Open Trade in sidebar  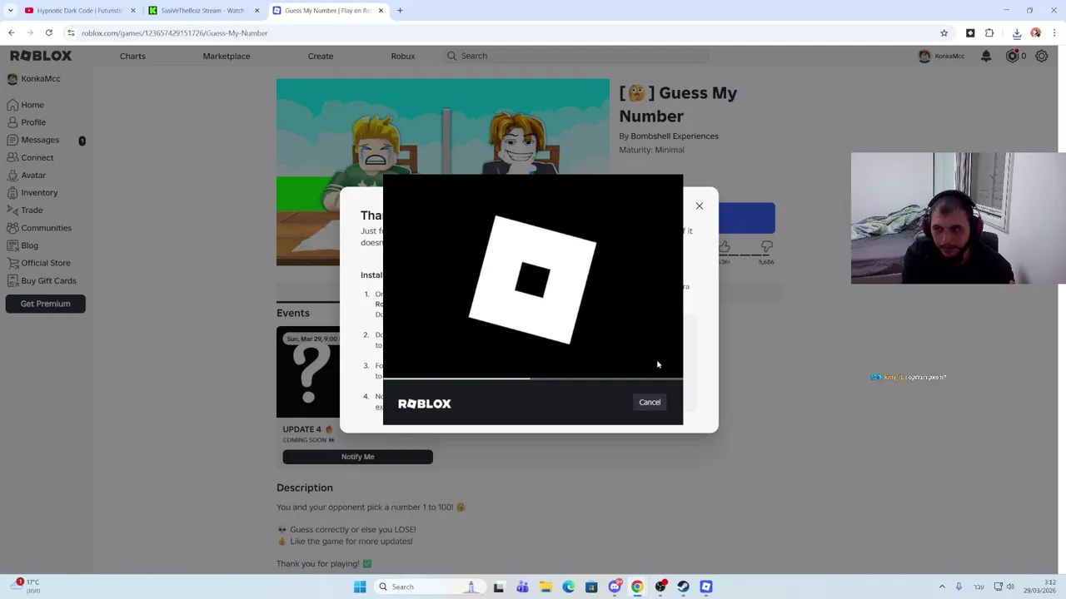pos(32,210)
